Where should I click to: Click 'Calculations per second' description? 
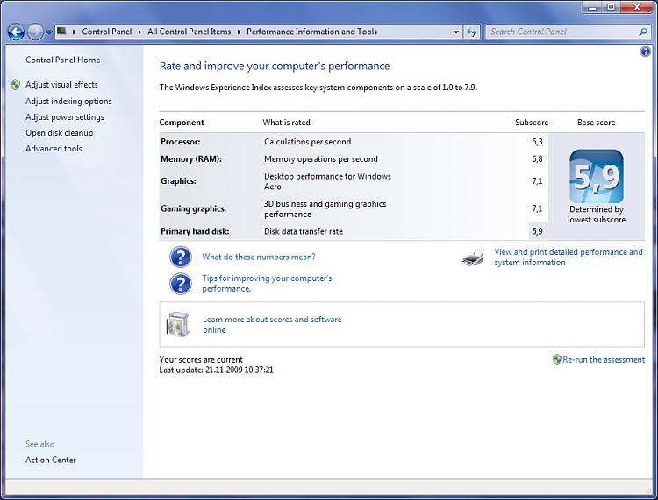308,142
